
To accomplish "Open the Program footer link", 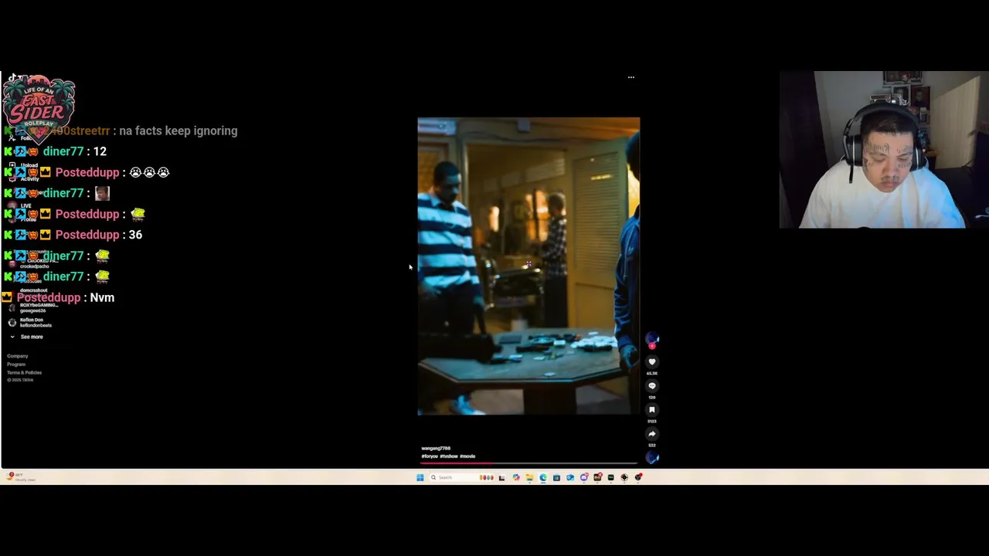I will pos(16,364).
